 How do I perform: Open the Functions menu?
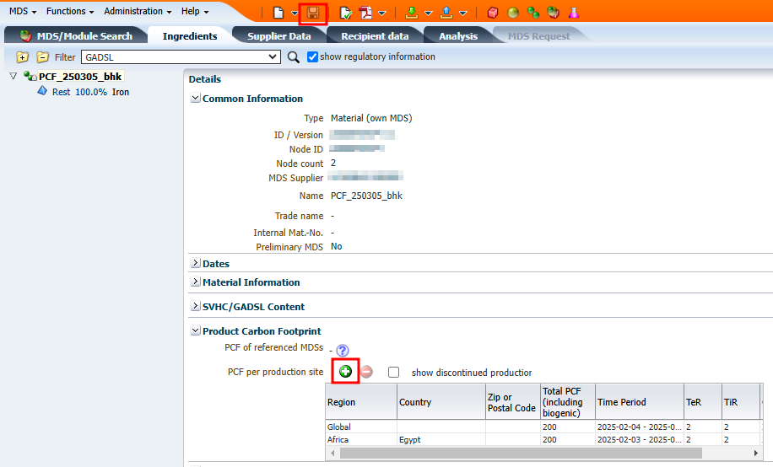point(70,11)
